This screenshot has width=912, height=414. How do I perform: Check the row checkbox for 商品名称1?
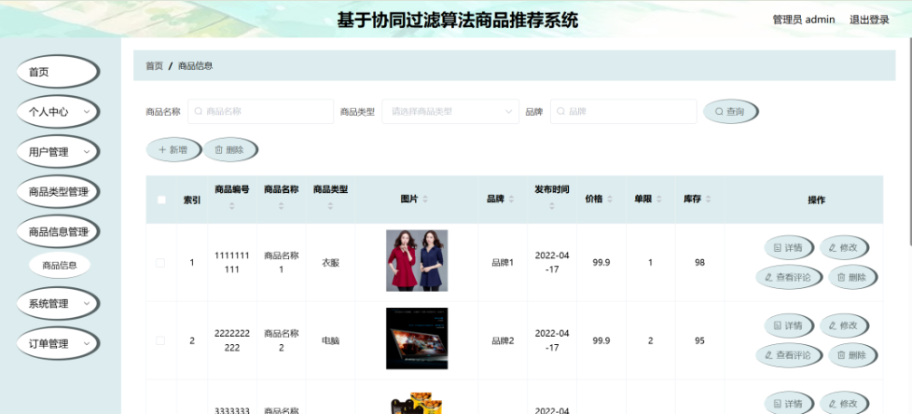160,263
